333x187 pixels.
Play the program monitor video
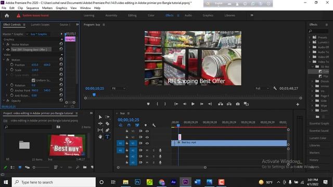(193, 104)
